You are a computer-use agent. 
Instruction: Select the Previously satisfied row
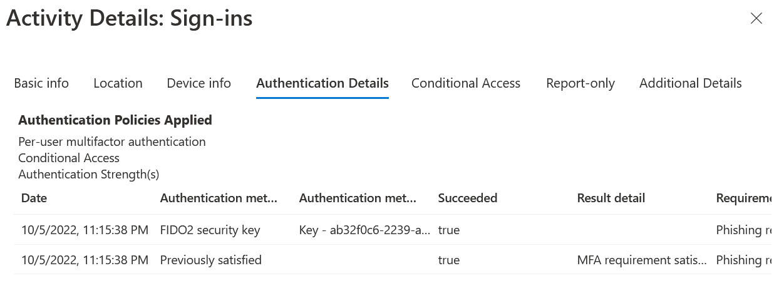pyautogui.click(x=210, y=260)
